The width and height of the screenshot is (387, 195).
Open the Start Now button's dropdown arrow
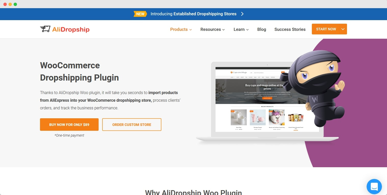pyautogui.click(x=343, y=29)
